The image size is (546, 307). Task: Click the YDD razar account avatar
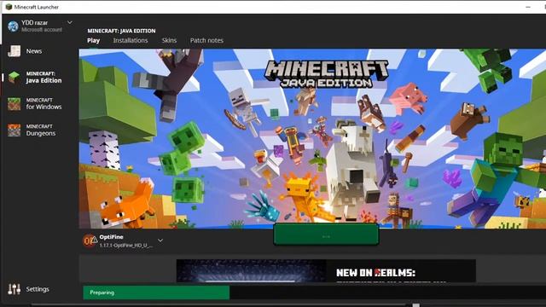pos(13,26)
